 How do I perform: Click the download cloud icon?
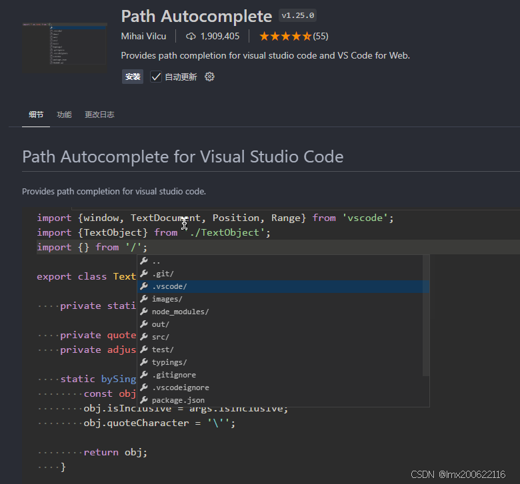pyautogui.click(x=191, y=36)
